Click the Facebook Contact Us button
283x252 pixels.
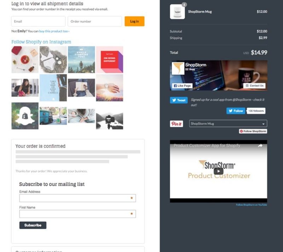(254, 86)
